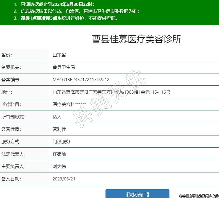Select the record number MACG13B2337172117D2212
The image size is (219, 198).
click(x=81, y=80)
